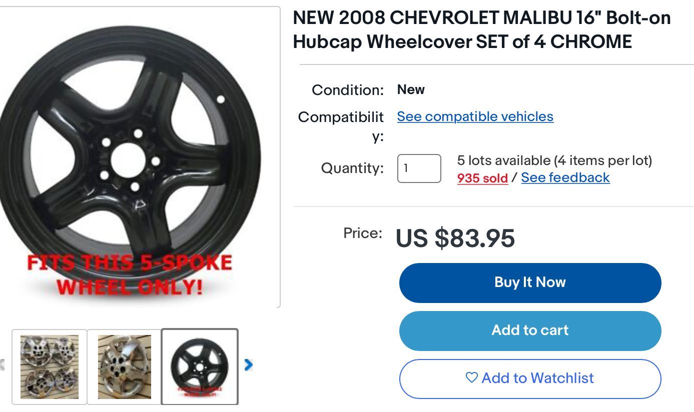This screenshot has height=412, width=694.
Task: Click the heart icon on the Watchlist button
Action: (x=471, y=377)
